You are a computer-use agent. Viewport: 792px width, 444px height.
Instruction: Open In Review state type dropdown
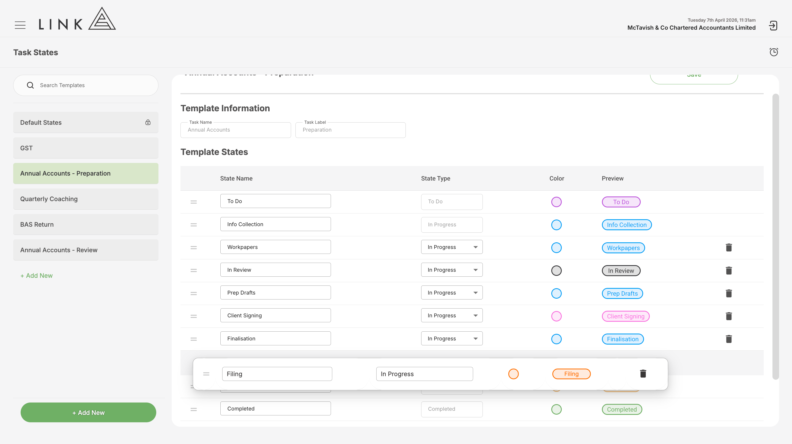pyautogui.click(x=452, y=270)
